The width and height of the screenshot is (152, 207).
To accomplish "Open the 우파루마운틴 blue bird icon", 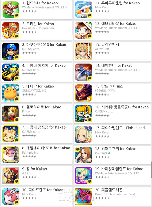I will [x=84, y=10].
